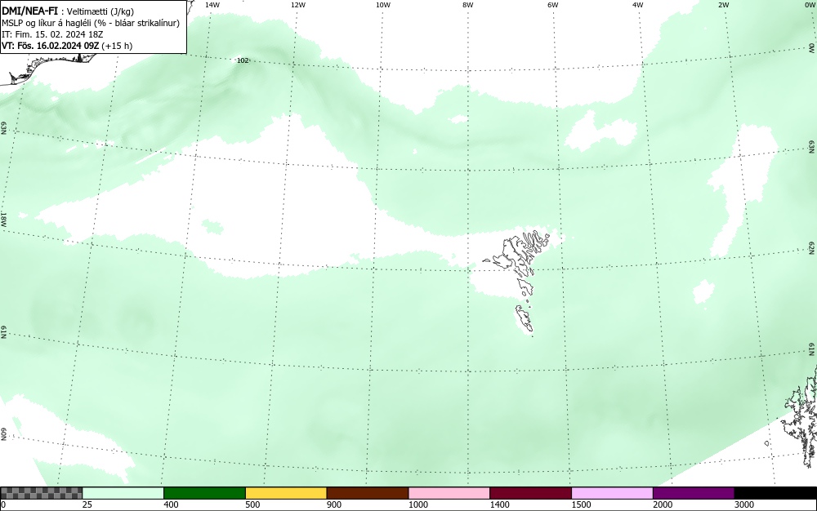Click the legend value 1500
This screenshot has height=511, width=817.
point(581,504)
